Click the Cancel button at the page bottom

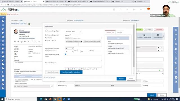pos(162,95)
